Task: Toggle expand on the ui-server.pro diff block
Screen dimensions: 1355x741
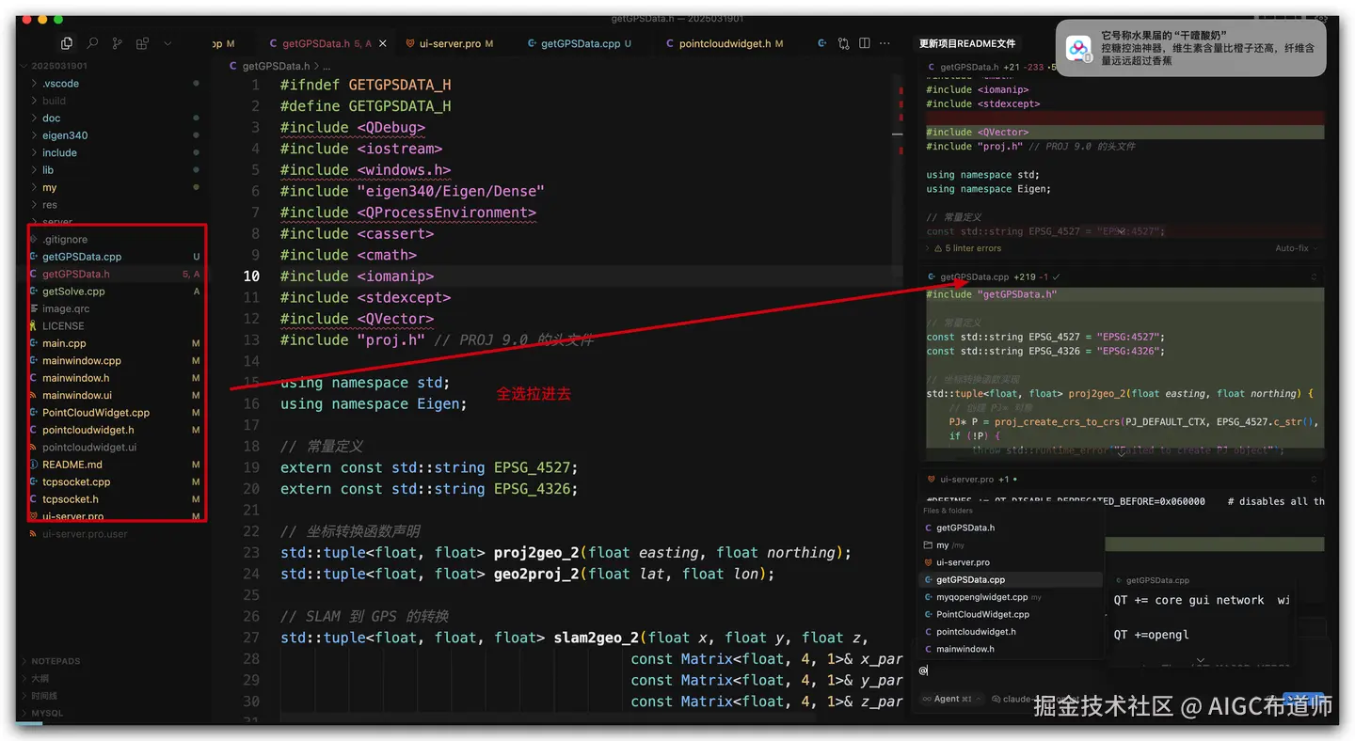Action: pos(1314,479)
